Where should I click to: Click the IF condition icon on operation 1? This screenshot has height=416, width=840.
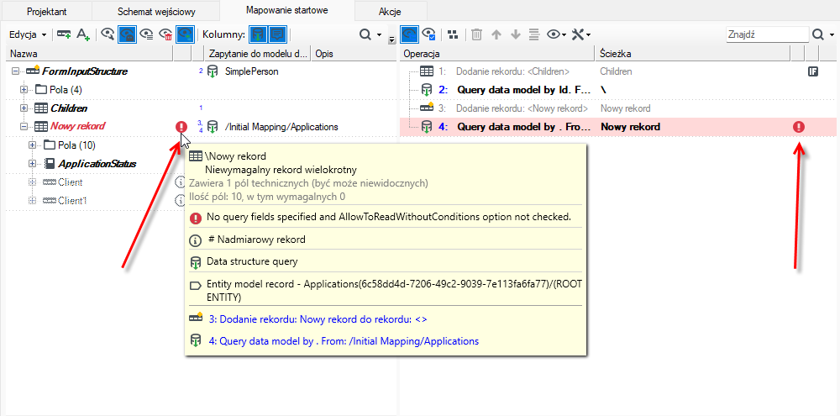click(812, 71)
